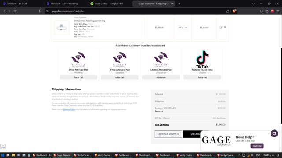Viewport: 282px width, 158px height.
Task: Click Add Info shipping link
Action: [x=222, y=101]
